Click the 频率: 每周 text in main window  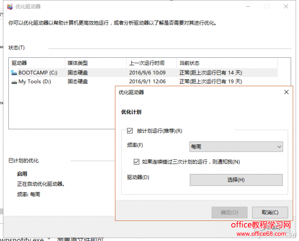click(29, 194)
